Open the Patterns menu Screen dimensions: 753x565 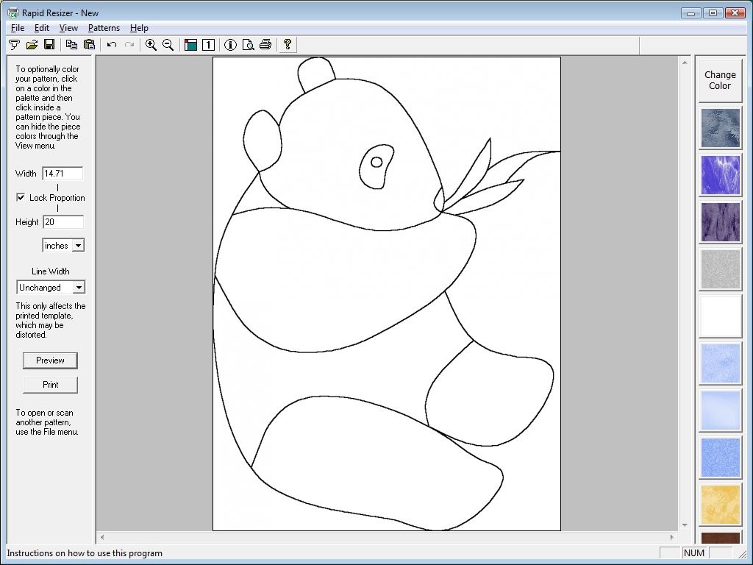tap(104, 28)
